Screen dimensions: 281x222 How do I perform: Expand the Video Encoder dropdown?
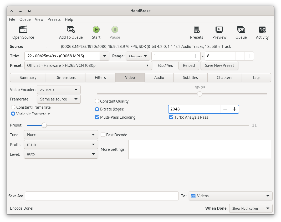click(59, 90)
